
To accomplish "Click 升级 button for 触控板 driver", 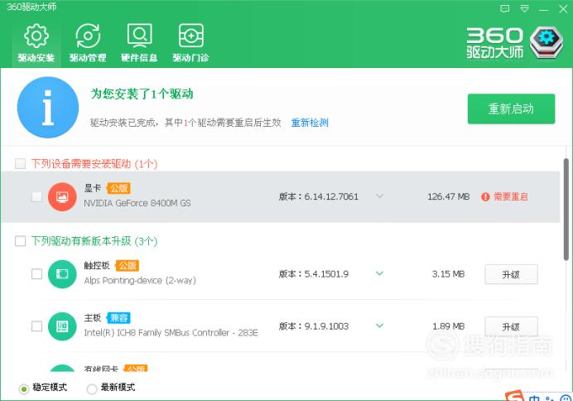I will click(x=511, y=274).
